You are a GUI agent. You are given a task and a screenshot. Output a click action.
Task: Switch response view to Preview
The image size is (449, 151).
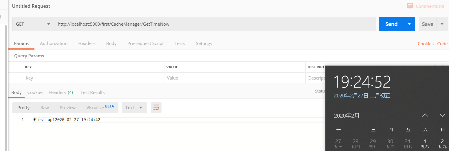pos(67,107)
